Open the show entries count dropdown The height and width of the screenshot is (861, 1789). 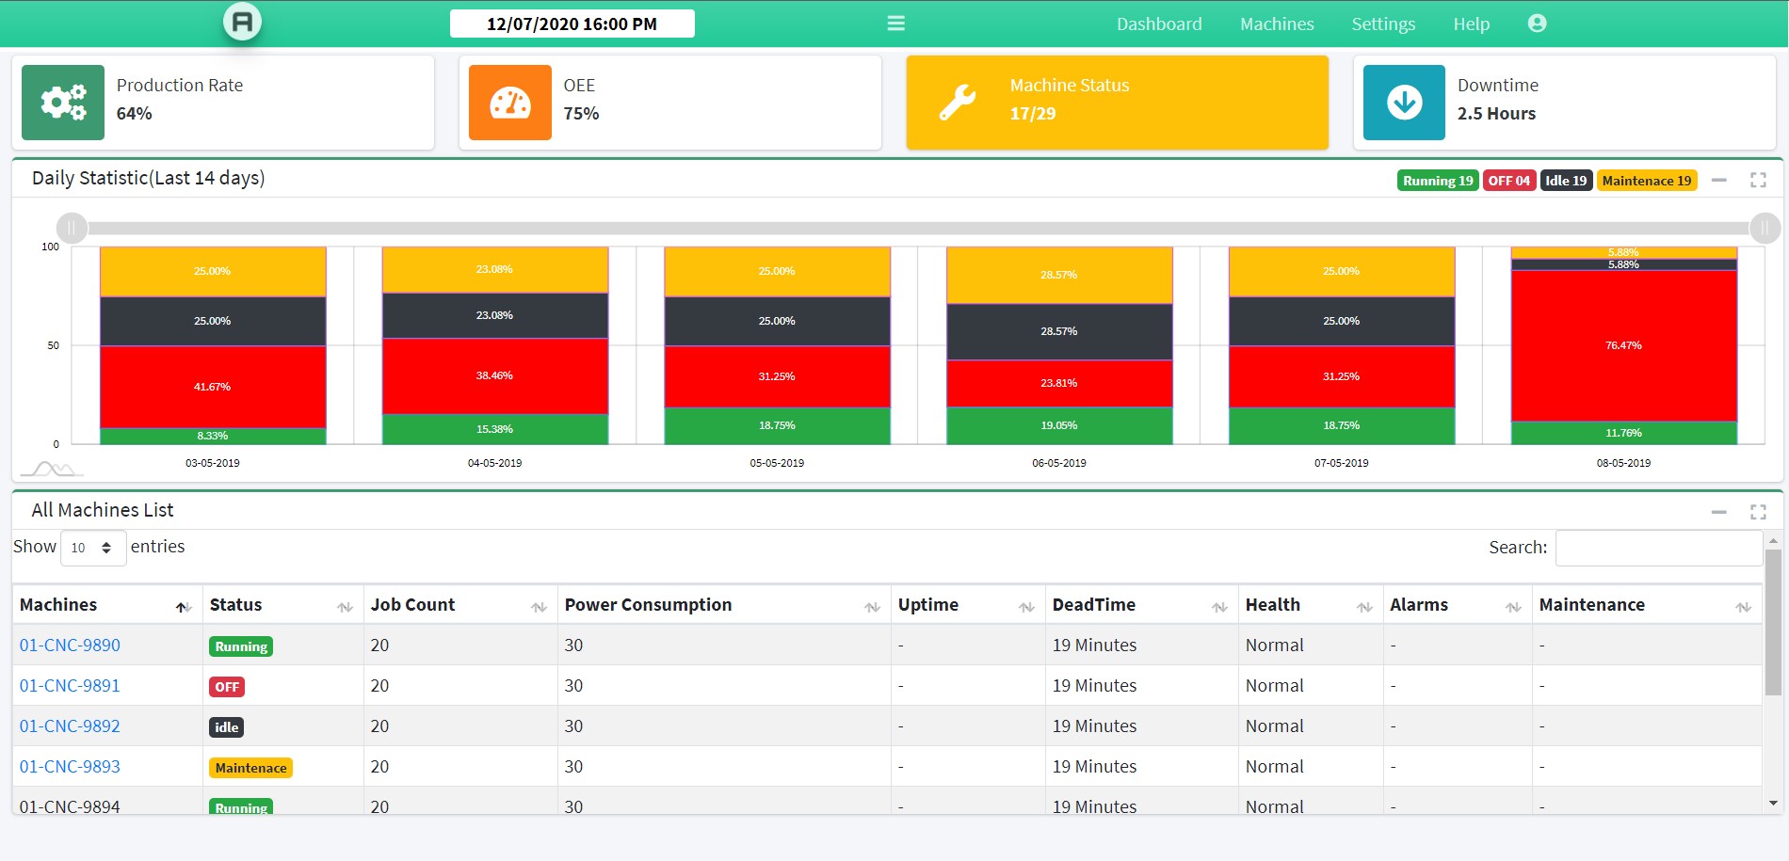(92, 548)
